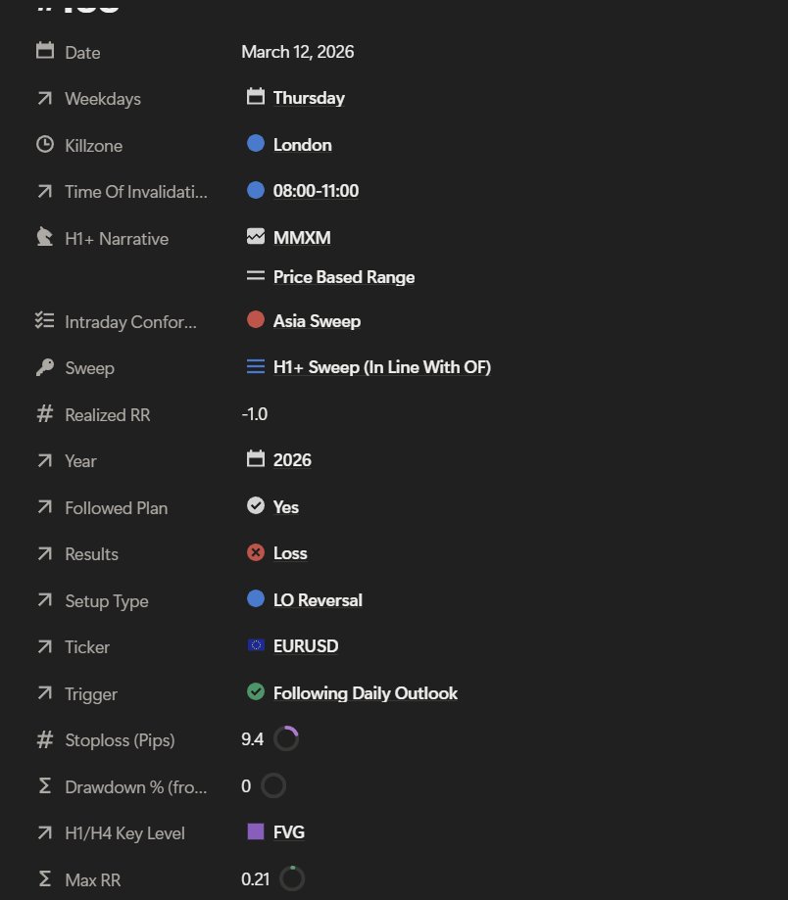This screenshot has height=900, width=788.
Task: Click the arrow icon beside Weekdays property
Action: (x=45, y=99)
